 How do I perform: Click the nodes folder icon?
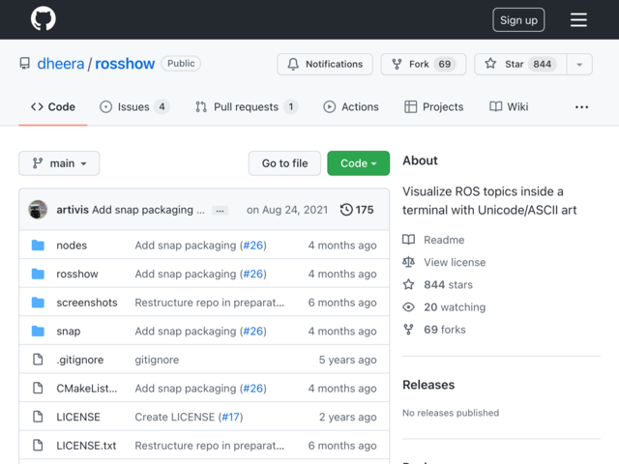(38, 245)
